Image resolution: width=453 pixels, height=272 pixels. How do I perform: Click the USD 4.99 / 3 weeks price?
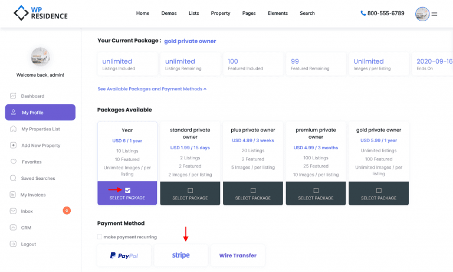tap(253, 140)
